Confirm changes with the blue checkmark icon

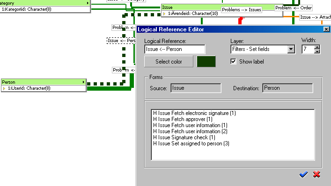pyautogui.click(x=303, y=174)
